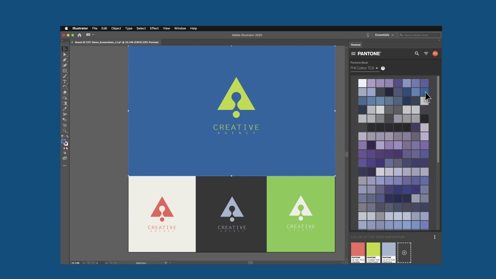
Task: Click the lime triangle logo on blue artboard
Action: (x=236, y=97)
